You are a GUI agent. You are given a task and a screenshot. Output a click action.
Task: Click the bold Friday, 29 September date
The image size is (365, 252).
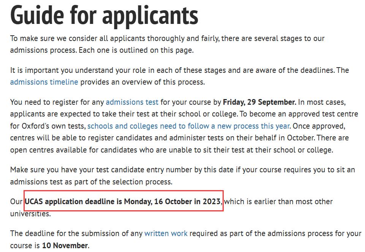pyautogui.click(x=259, y=102)
